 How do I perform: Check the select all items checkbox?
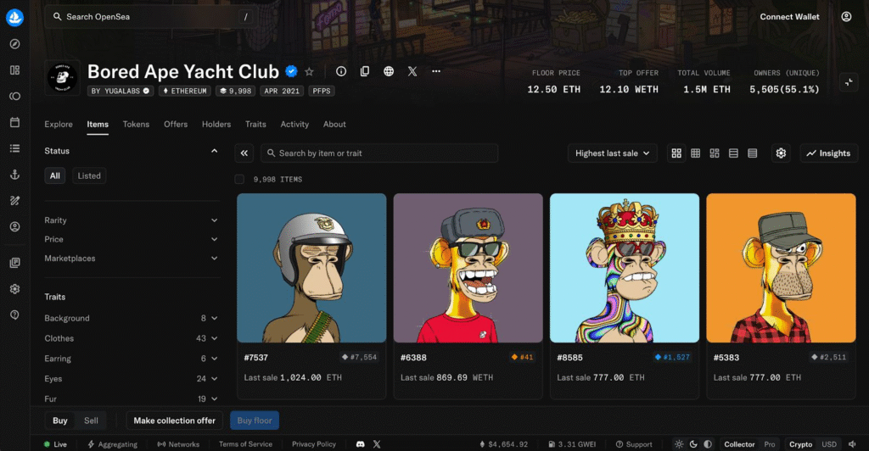pos(239,180)
